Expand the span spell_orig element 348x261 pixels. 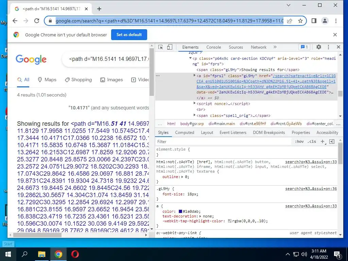click(x=194, y=115)
